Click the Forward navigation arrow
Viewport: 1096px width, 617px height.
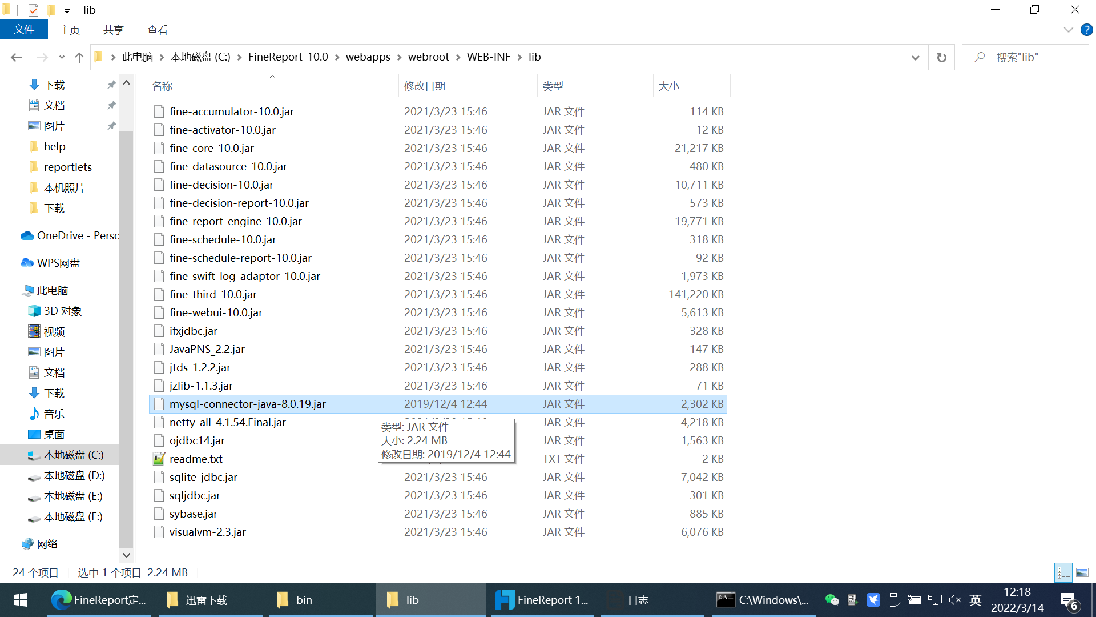click(x=42, y=57)
